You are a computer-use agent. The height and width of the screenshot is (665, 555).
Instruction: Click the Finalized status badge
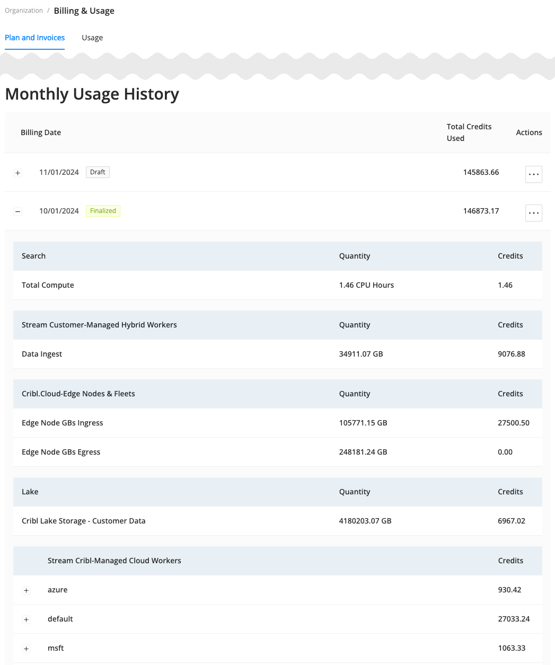(x=103, y=210)
